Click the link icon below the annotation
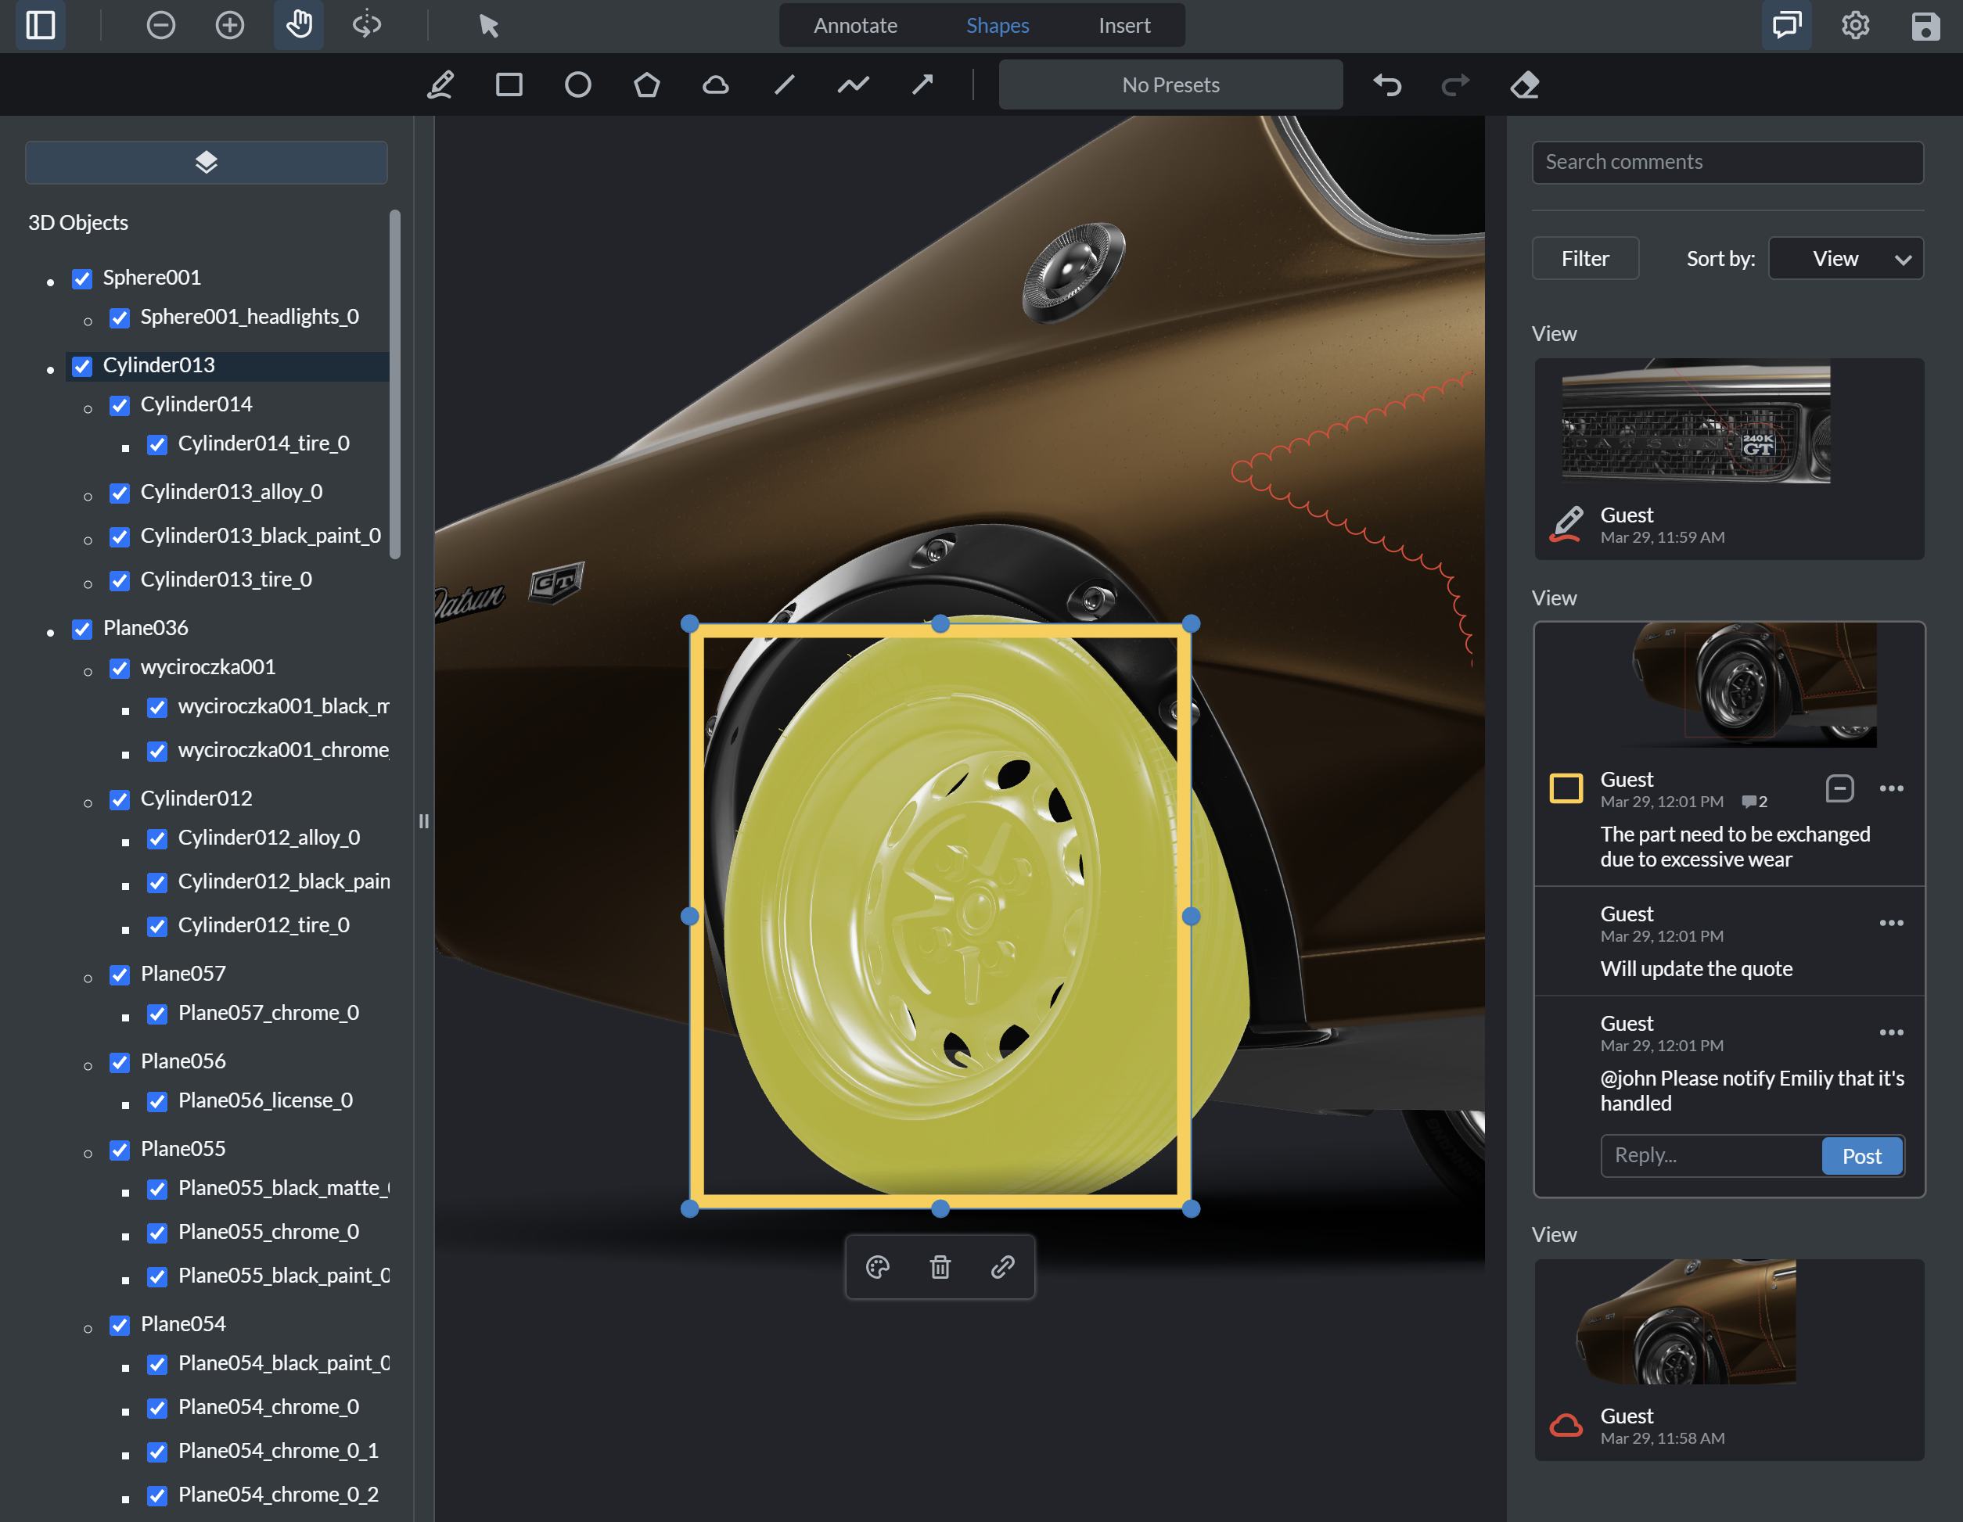Screen dimensions: 1963x1522 (x=1002, y=1267)
